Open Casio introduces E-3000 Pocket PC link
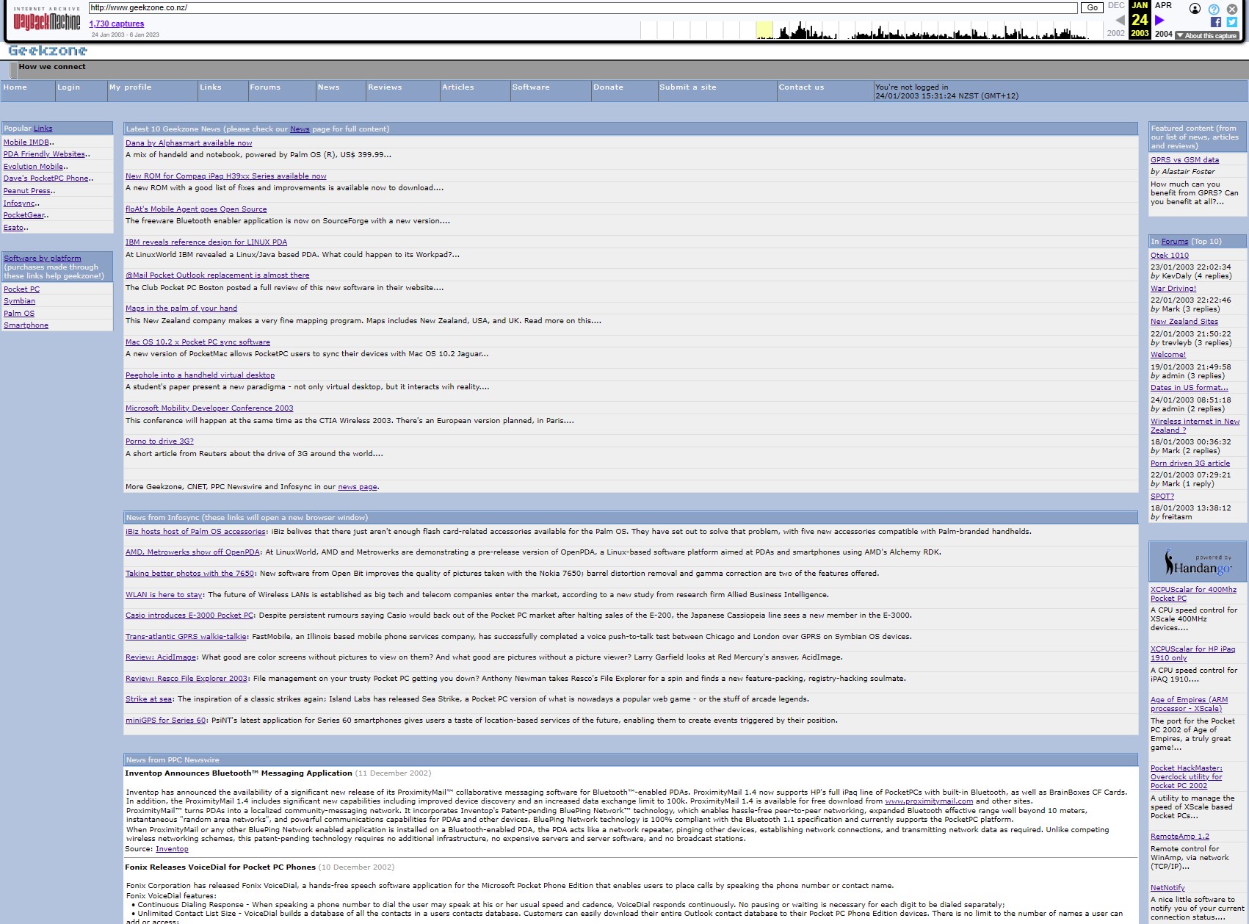Image resolution: width=1249 pixels, height=924 pixels. [189, 616]
